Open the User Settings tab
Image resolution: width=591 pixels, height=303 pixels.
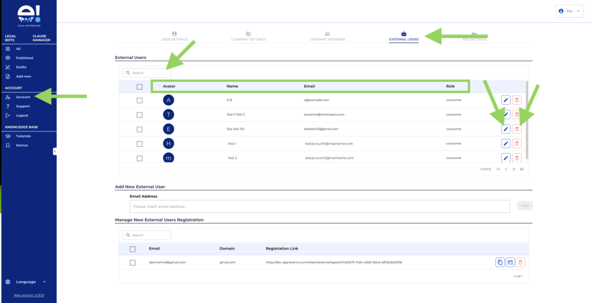point(174,36)
